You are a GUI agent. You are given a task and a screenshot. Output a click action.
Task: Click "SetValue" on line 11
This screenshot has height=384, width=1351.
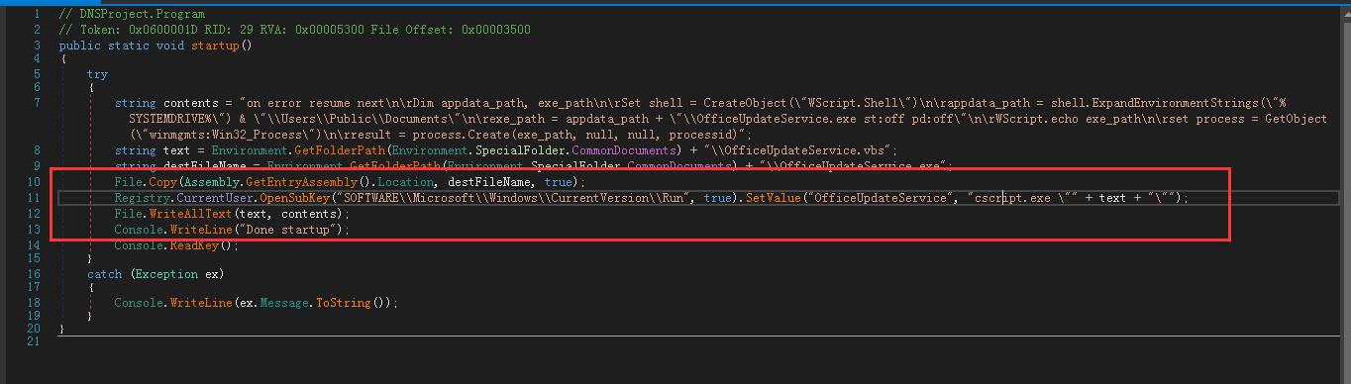773,198
